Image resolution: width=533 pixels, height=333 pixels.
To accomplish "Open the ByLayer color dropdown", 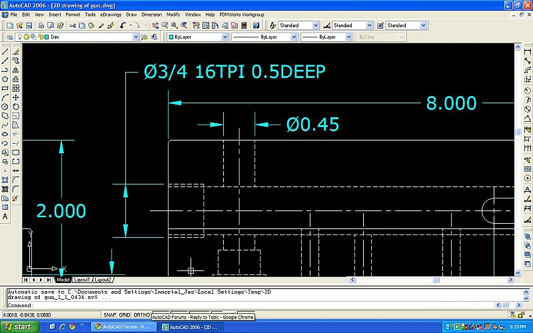I will point(225,37).
